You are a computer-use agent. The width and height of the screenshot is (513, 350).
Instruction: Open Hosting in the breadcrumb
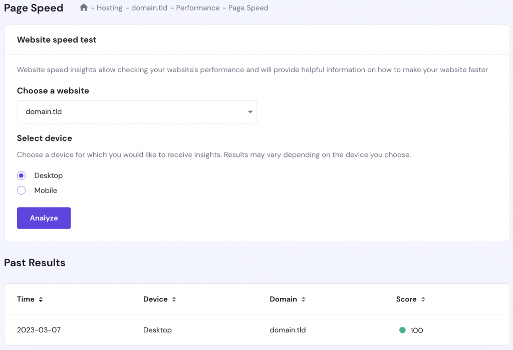click(x=109, y=8)
